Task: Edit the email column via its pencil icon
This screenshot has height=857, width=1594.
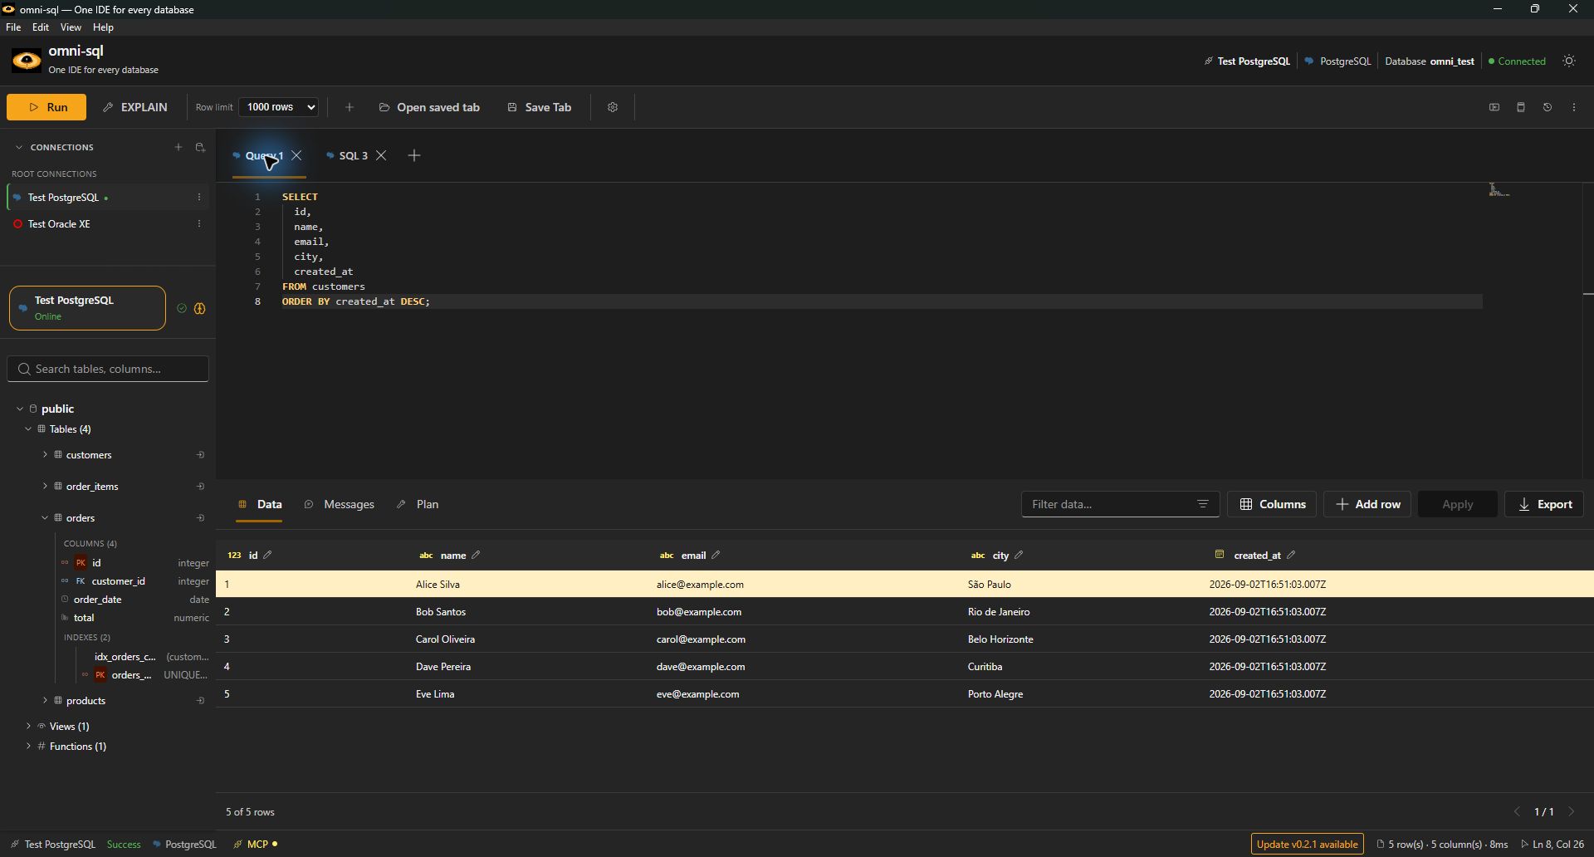Action: coord(716,555)
